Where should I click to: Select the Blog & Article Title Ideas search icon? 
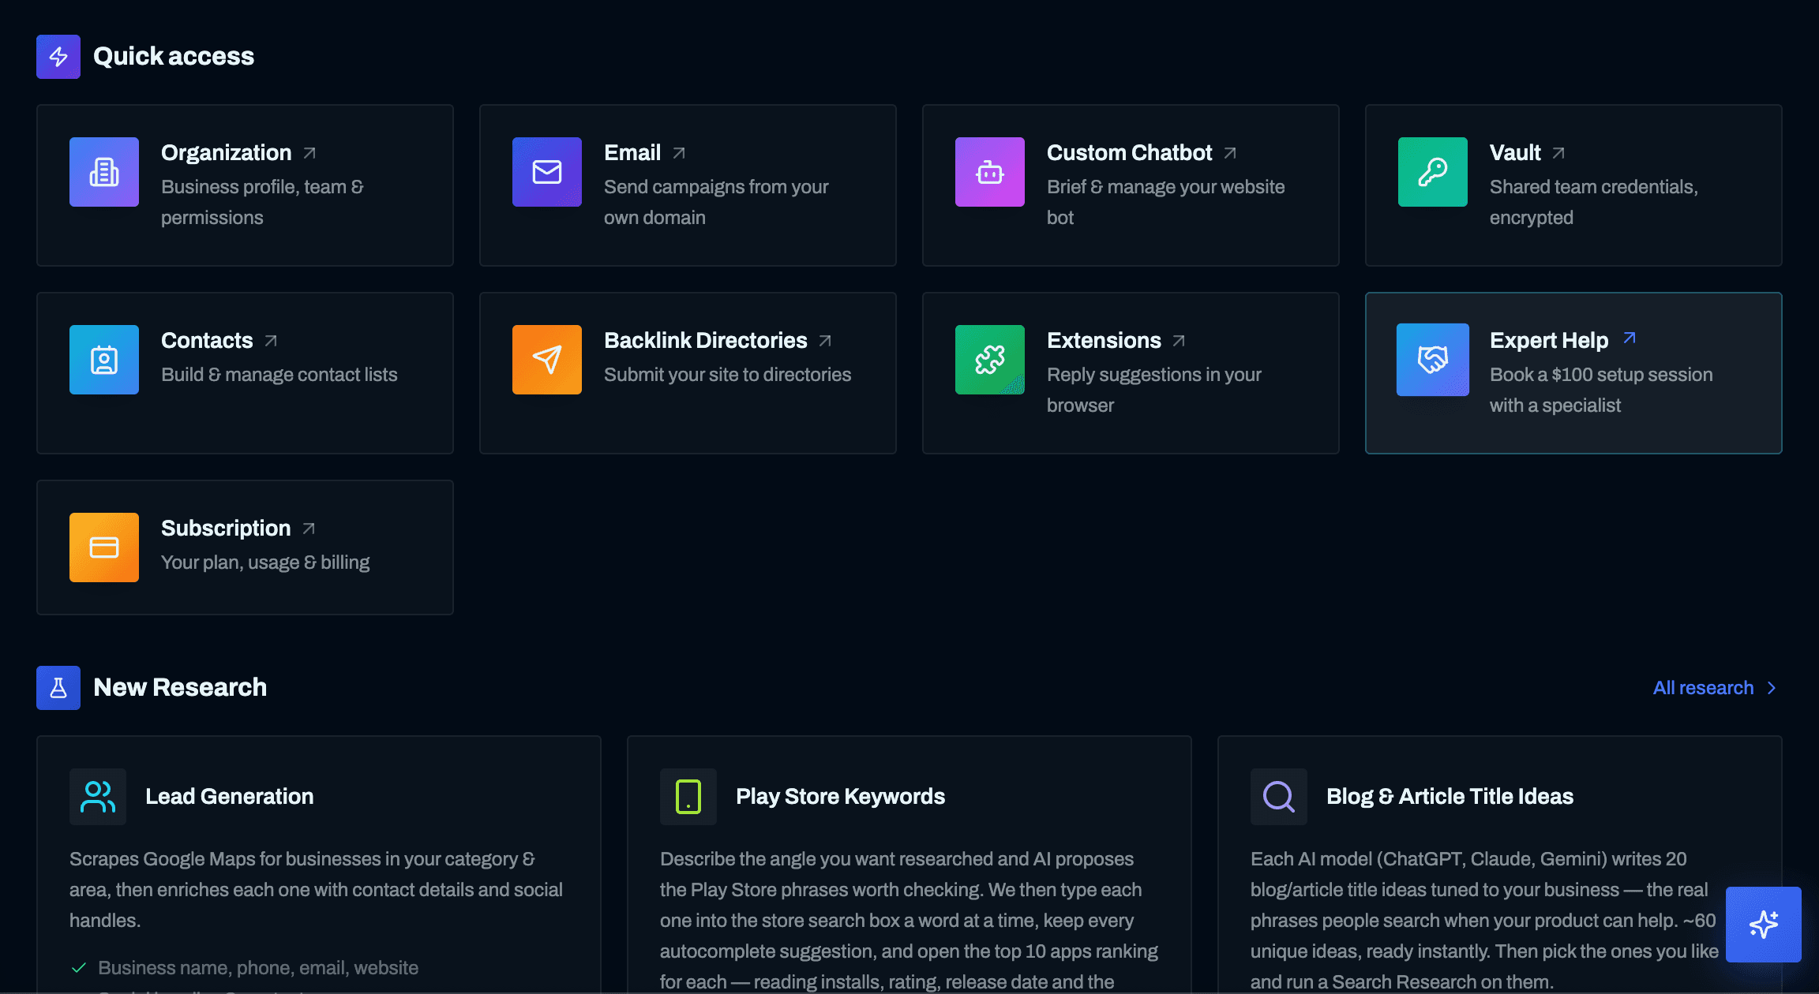point(1279,797)
